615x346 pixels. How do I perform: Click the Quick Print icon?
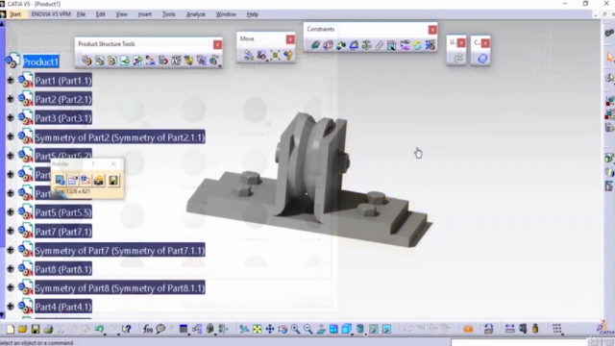(48, 329)
